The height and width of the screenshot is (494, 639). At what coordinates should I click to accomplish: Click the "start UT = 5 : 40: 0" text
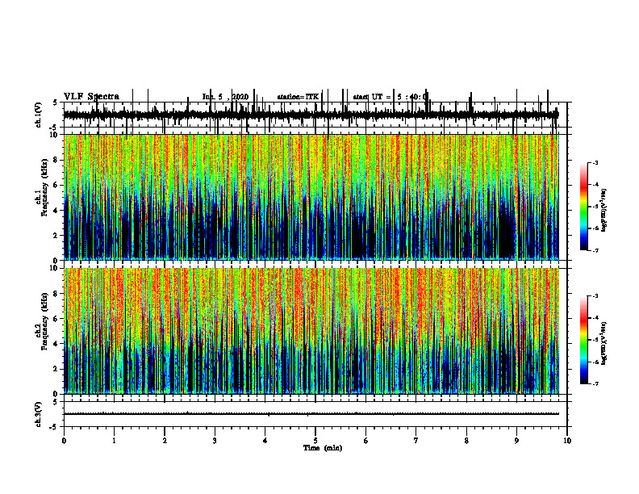tap(390, 97)
